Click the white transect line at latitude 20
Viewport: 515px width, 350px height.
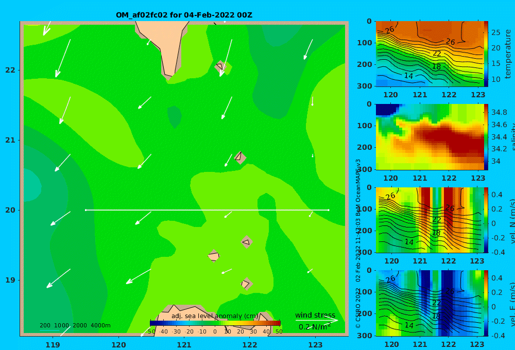tap(207, 210)
